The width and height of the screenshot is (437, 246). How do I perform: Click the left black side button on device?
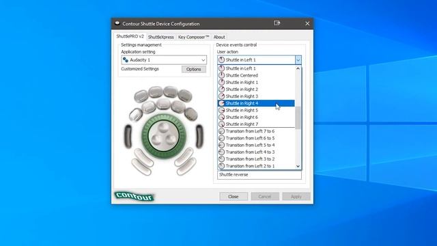point(128,137)
